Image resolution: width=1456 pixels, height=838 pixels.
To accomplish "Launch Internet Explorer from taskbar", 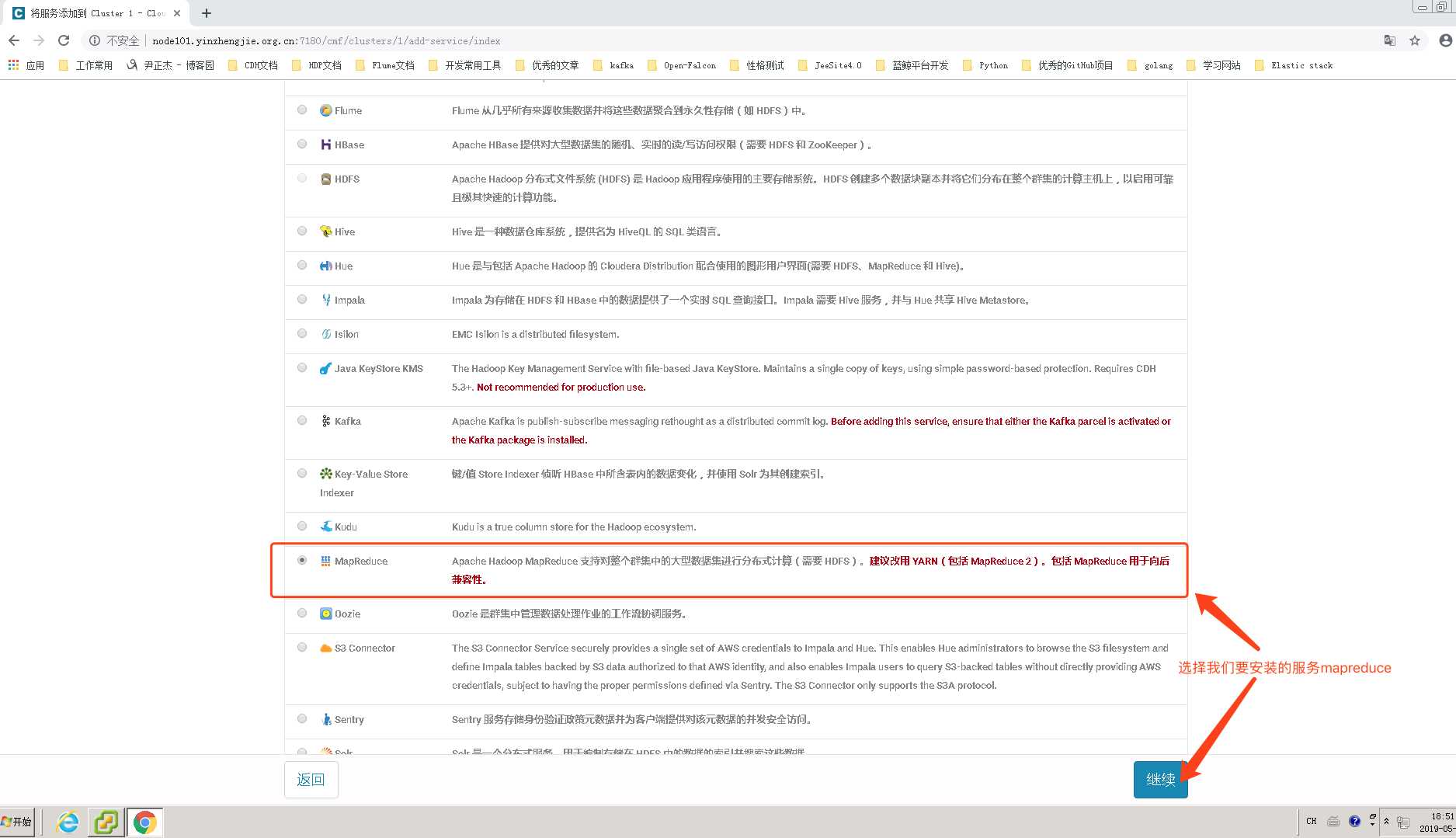I will coord(68,822).
